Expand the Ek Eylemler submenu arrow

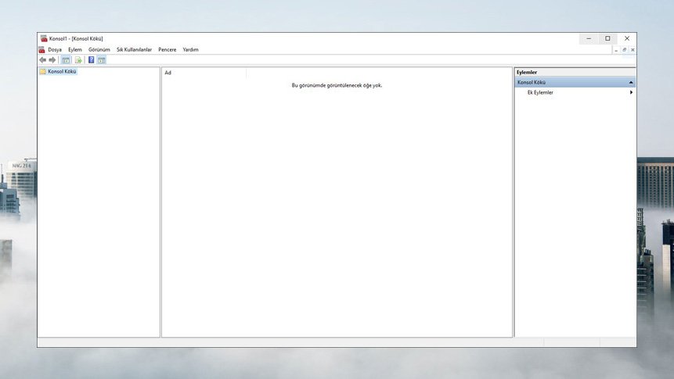tap(631, 92)
